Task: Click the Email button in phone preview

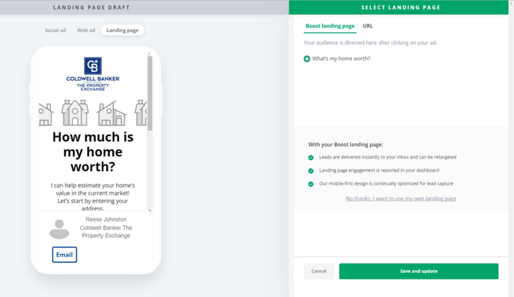Action: tap(65, 255)
